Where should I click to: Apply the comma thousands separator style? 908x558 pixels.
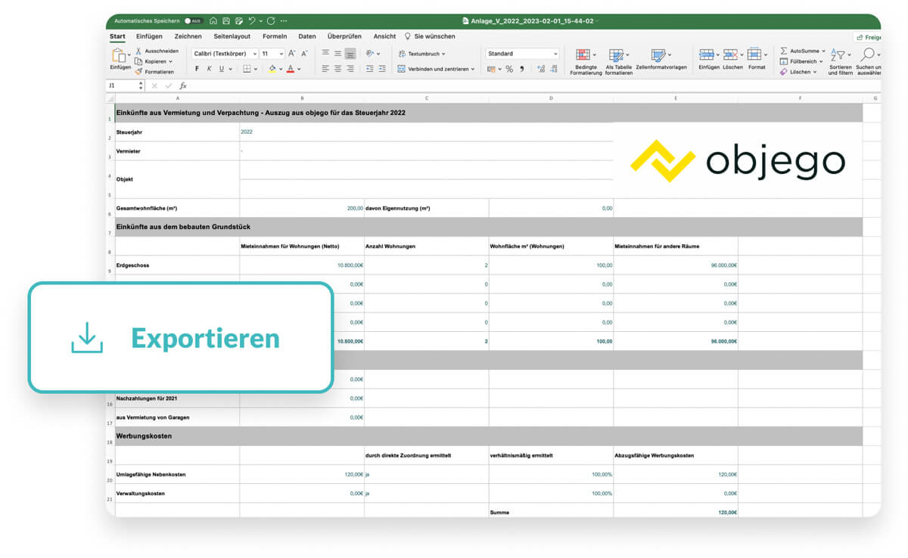521,69
